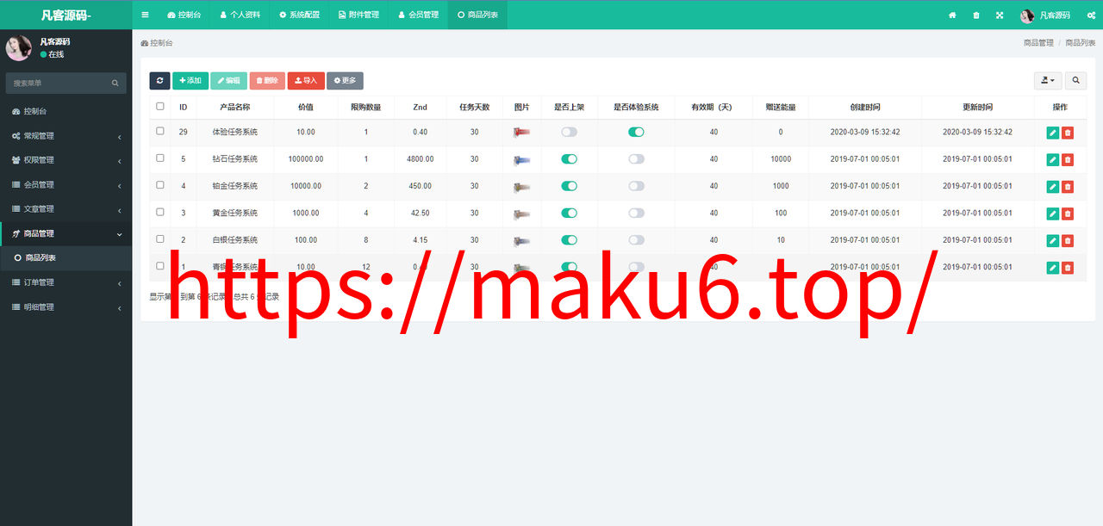Click the sidebar profile avatar picture
Viewport: 1103px width, 526px height.
tap(19, 48)
